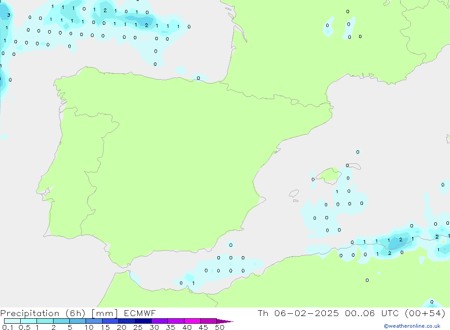Click the arrow-shaped swatch above 50 mm
The height and width of the screenshot is (330, 450).
pyautogui.click(x=225, y=321)
